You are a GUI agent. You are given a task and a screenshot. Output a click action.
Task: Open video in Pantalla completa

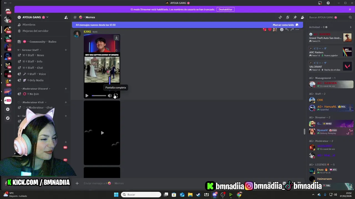pyautogui.click(x=116, y=96)
